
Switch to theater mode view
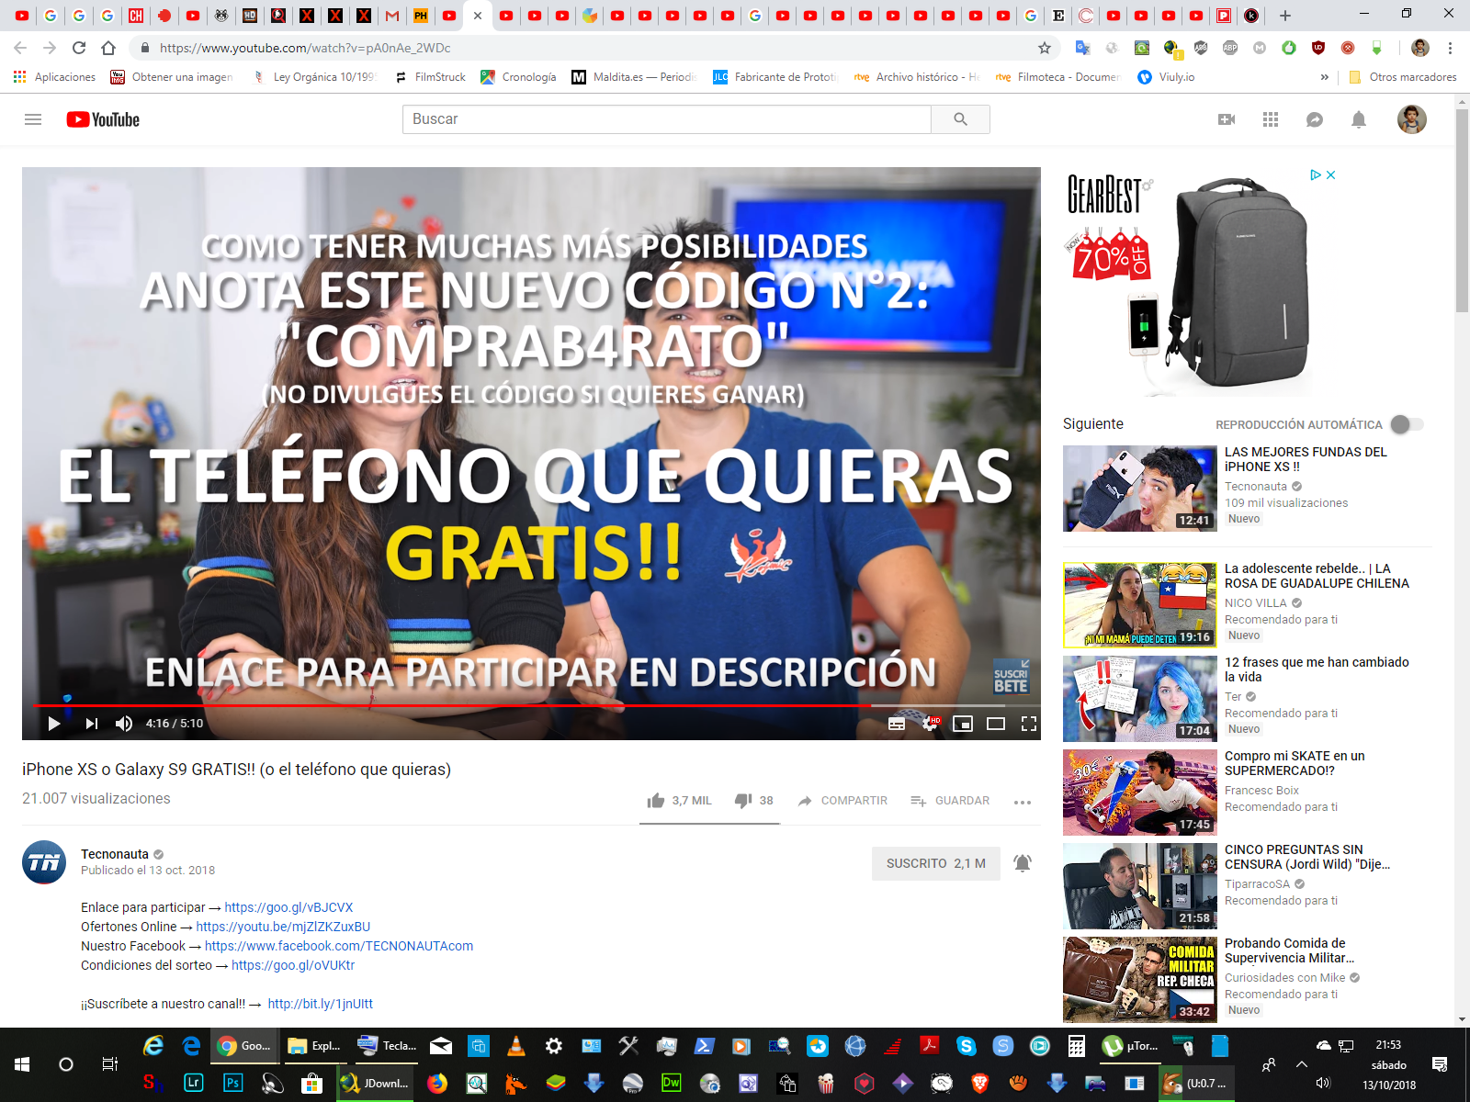[x=996, y=724]
